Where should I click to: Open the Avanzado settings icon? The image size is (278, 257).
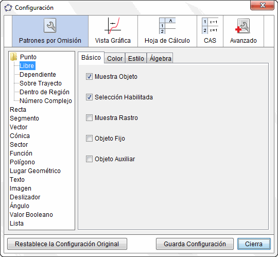pyautogui.click(x=243, y=26)
